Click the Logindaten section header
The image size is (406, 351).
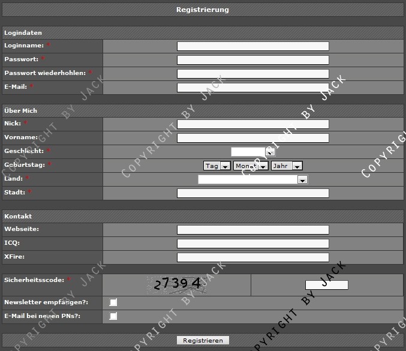click(203, 33)
